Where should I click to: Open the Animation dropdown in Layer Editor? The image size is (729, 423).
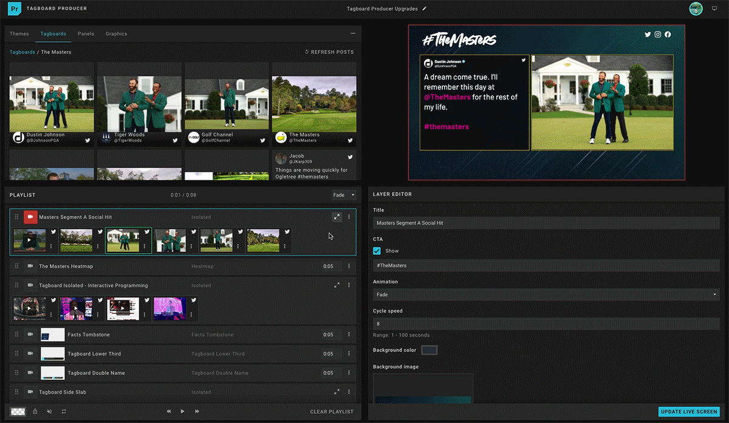(546, 294)
